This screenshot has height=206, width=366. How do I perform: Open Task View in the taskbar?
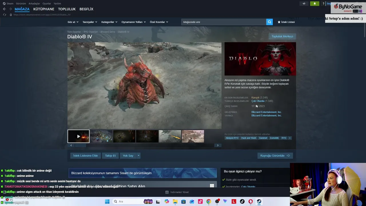click(158, 201)
